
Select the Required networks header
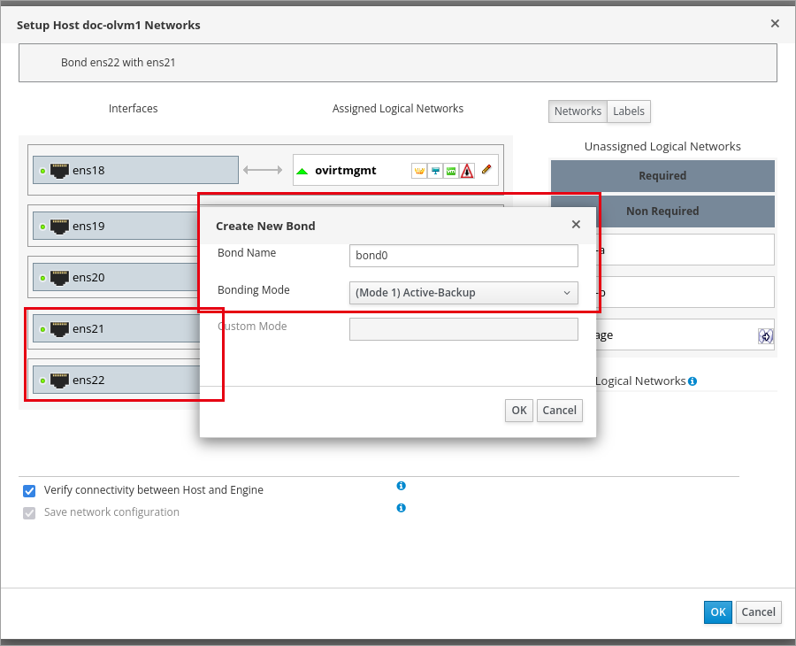(662, 176)
